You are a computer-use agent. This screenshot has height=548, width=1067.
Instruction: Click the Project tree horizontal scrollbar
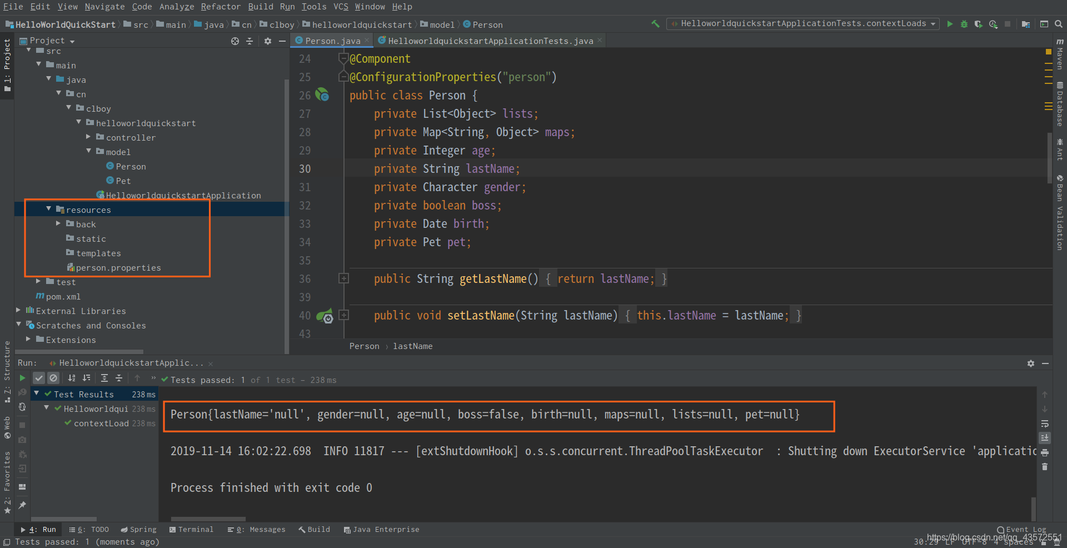pos(79,352)
